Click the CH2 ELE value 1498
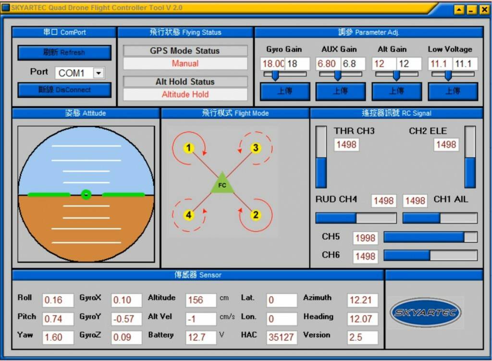Viewport: 492px width, 361px height. pos(446,145)
